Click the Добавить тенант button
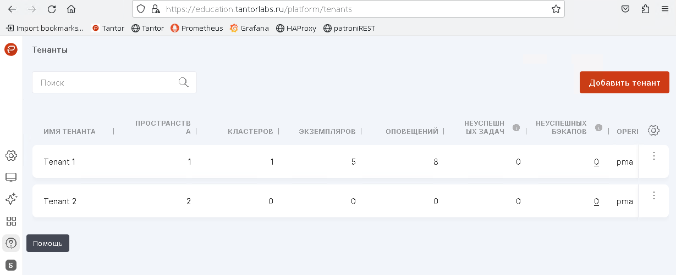The image size is (676, 275). pyautogui.click(x=624, y=82)
